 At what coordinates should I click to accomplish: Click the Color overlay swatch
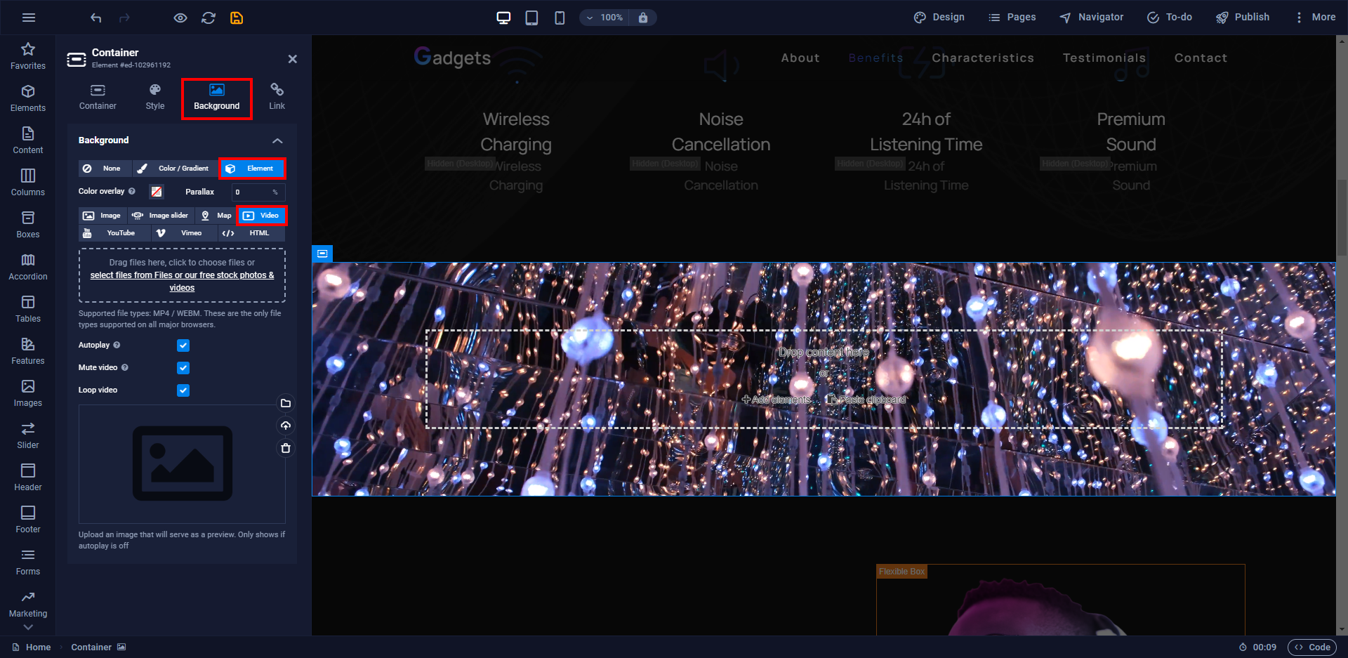[x=156, y=191]
